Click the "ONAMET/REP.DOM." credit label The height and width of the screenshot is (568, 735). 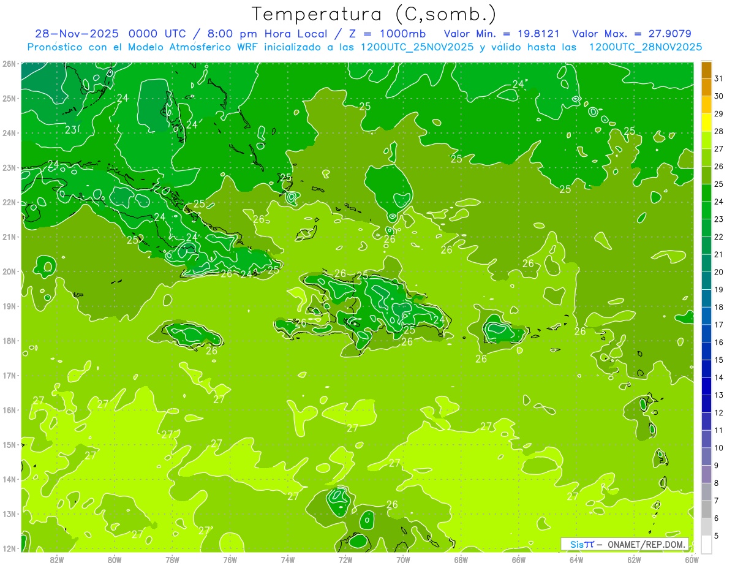coord(647,544)
